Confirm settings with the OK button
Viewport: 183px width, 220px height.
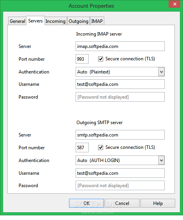point(86,203)
